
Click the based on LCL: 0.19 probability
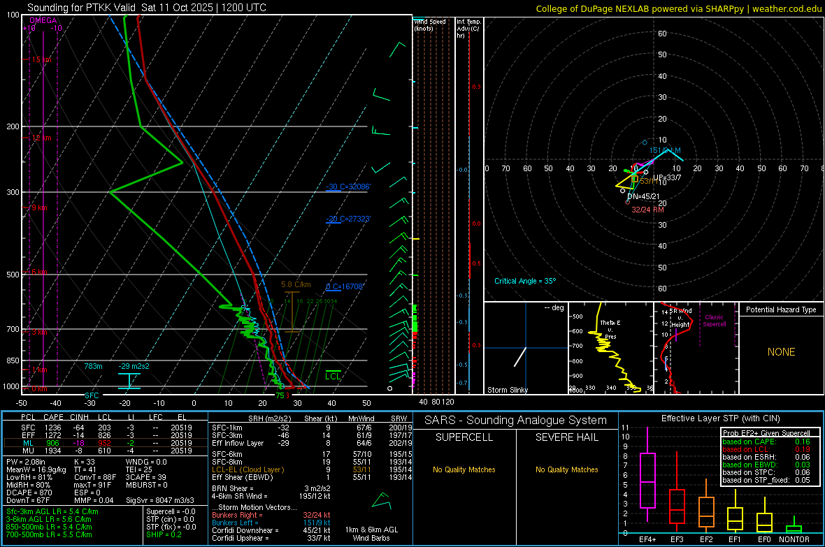(766, 449)
